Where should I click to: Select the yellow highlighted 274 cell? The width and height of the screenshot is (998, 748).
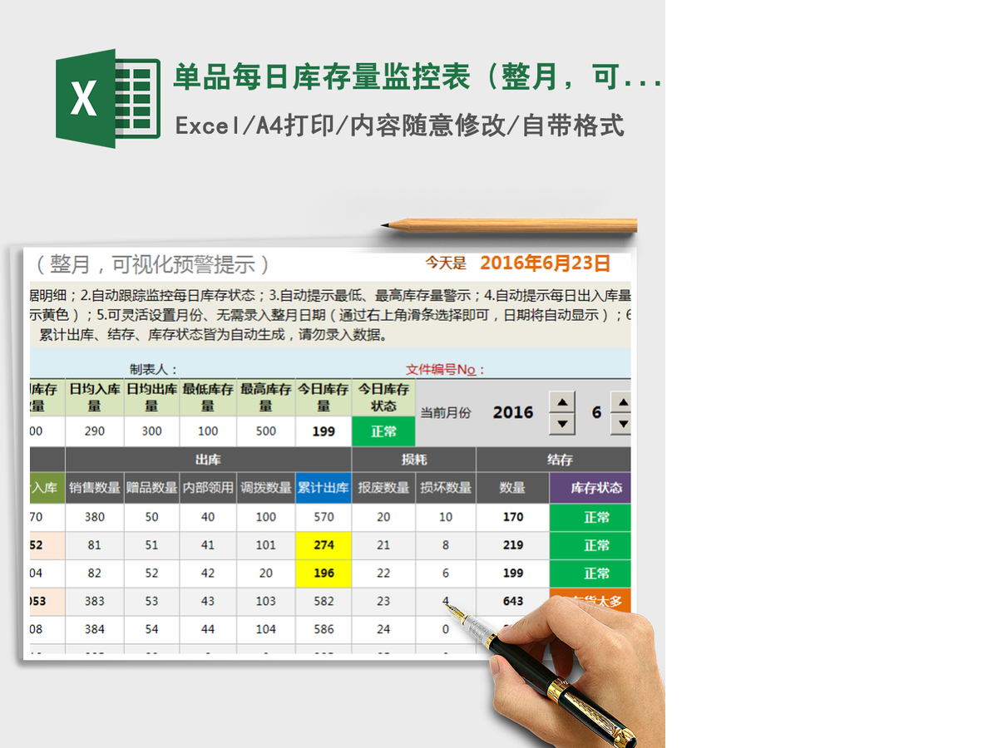324,545
